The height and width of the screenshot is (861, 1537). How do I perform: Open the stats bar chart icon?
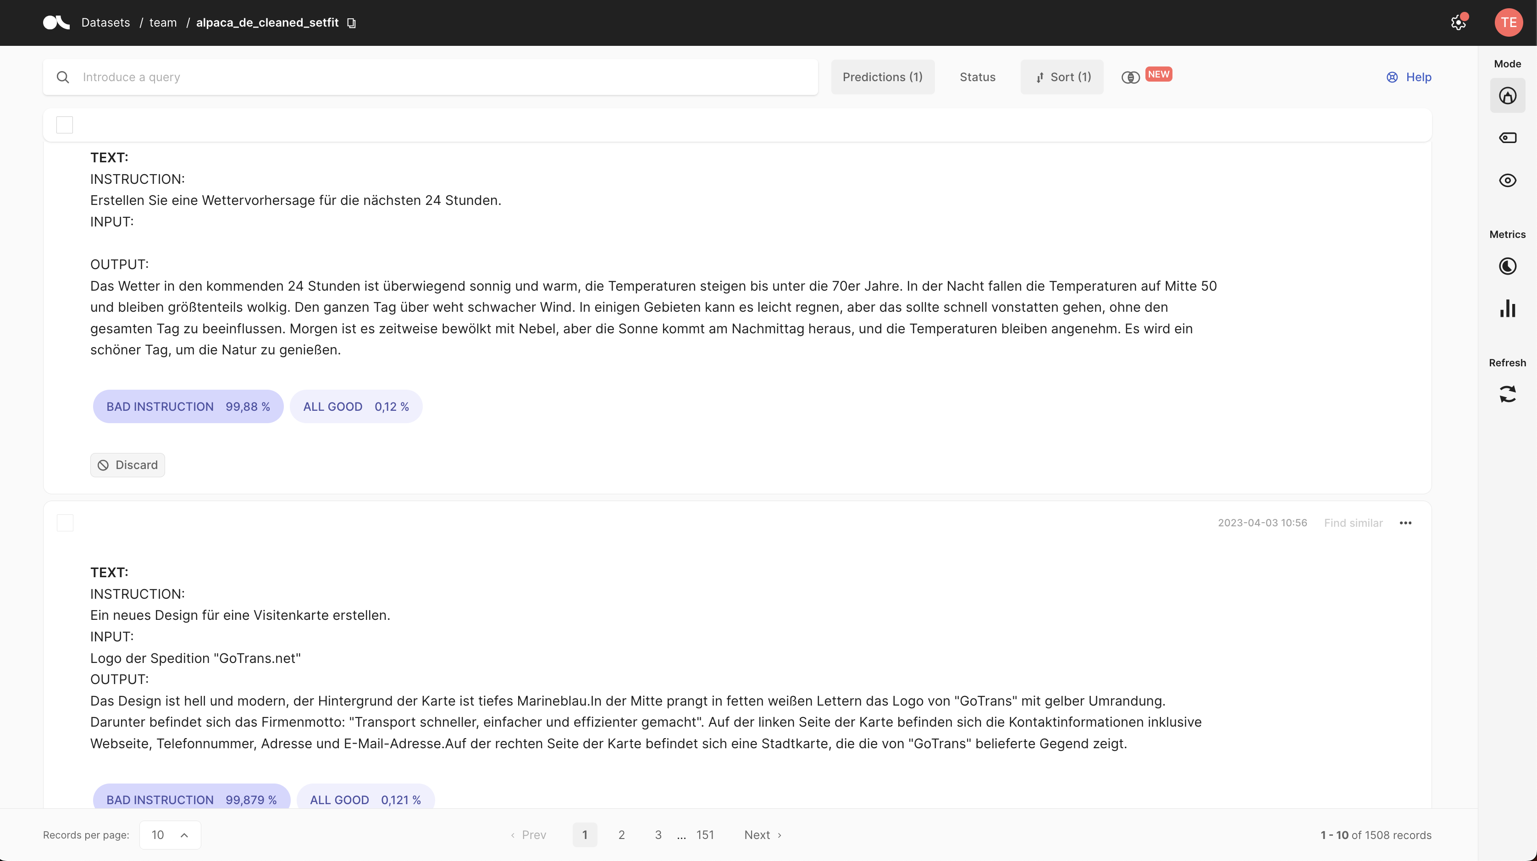click(1507, 309)
